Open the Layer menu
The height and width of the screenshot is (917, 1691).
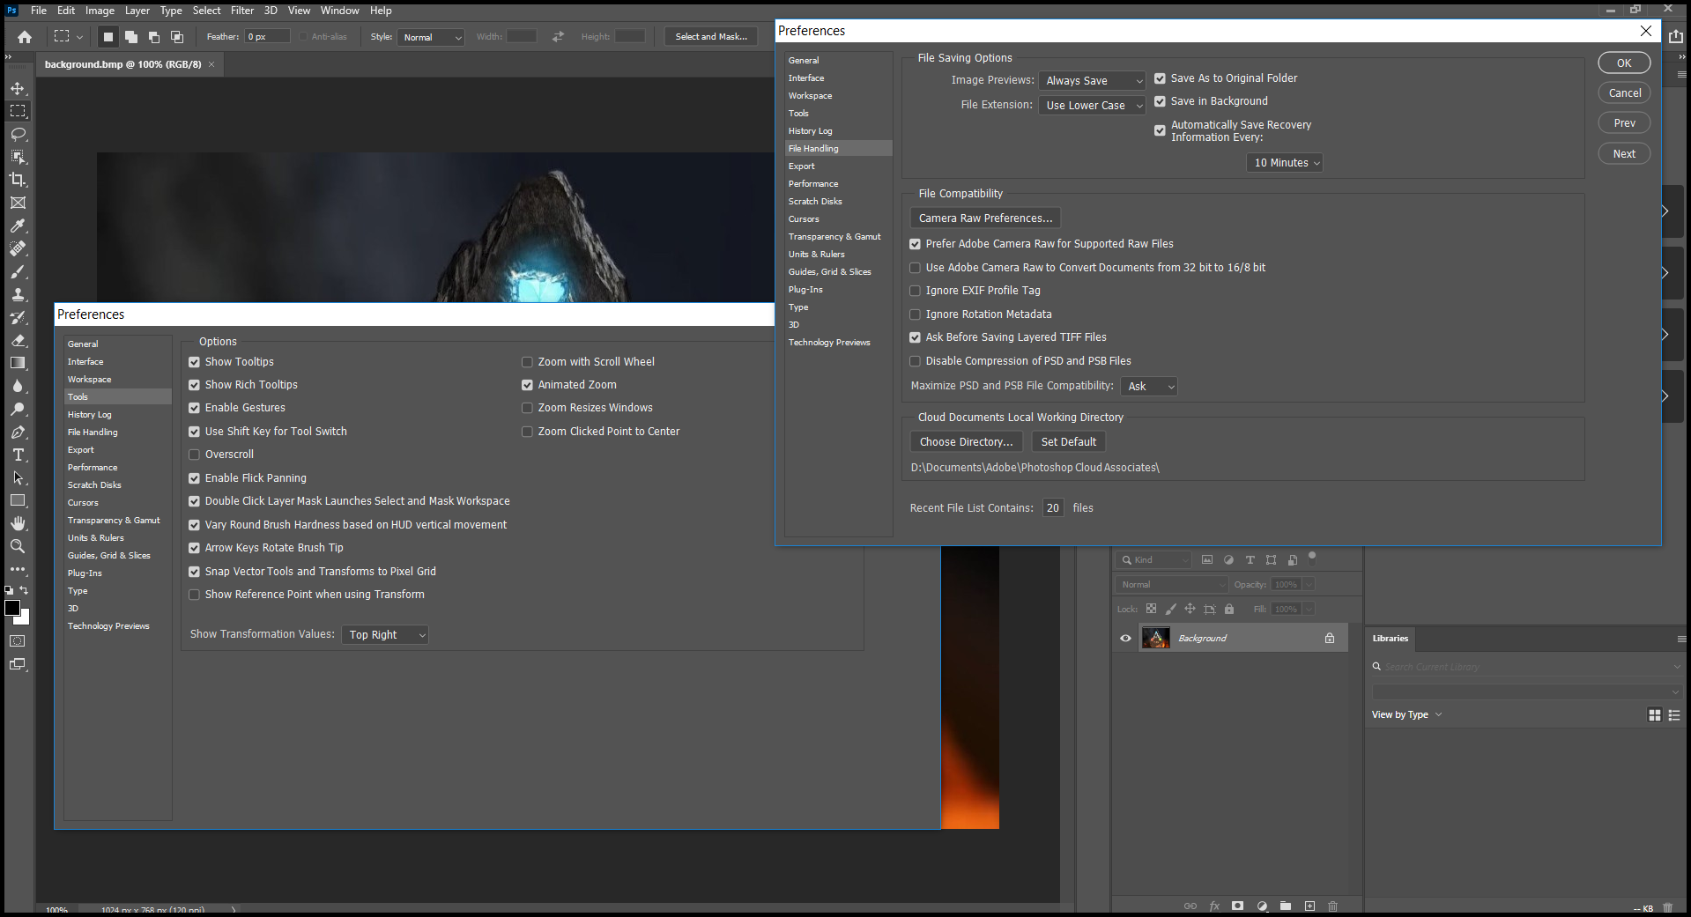tap(137, 11)
